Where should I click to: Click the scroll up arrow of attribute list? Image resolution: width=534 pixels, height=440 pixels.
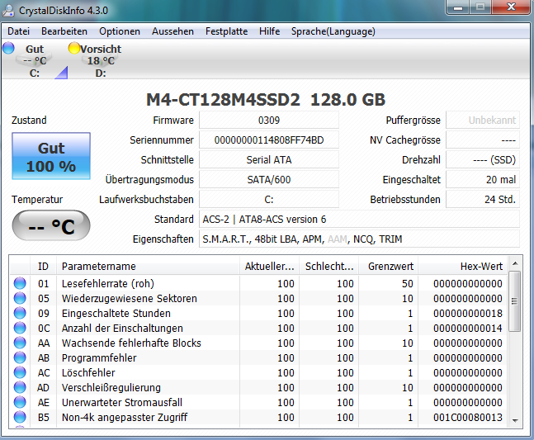coord(515,263)
